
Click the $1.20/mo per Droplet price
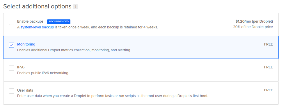tap(254, 21)
